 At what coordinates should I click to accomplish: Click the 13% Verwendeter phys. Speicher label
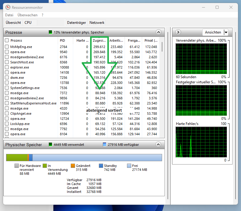(79, 32)
